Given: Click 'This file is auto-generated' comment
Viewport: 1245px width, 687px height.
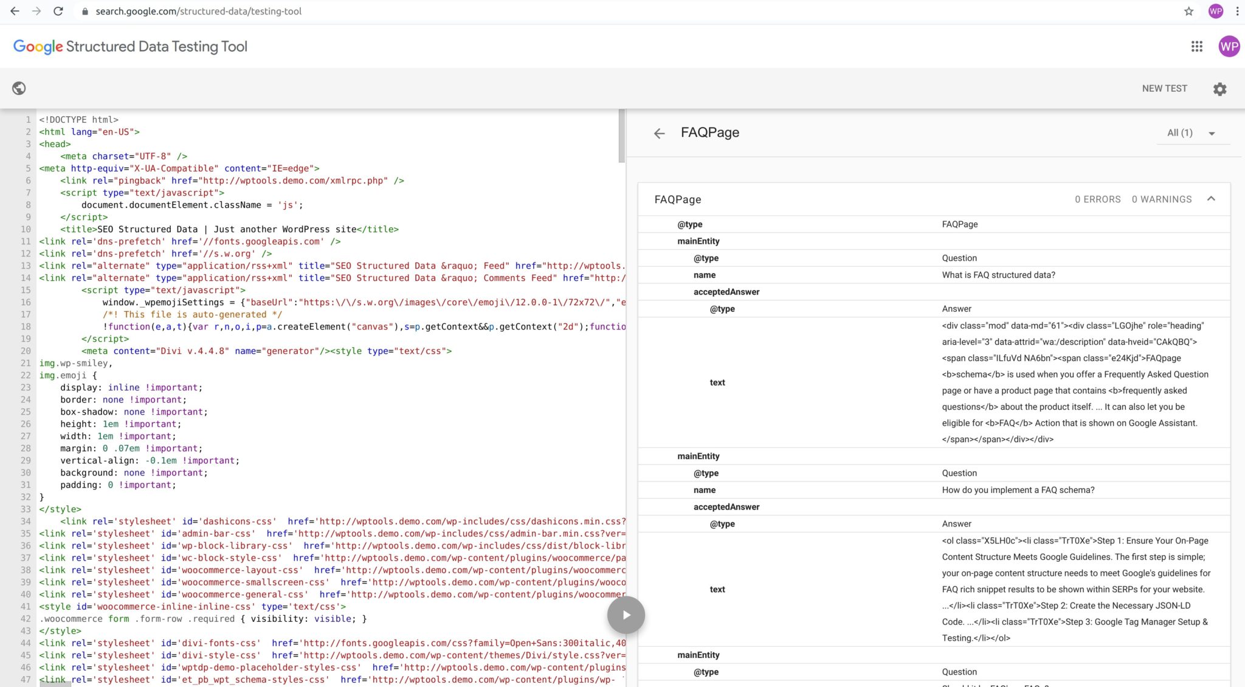Looking at the screenshot, I should pyautogui.click(x=192, y=314).
